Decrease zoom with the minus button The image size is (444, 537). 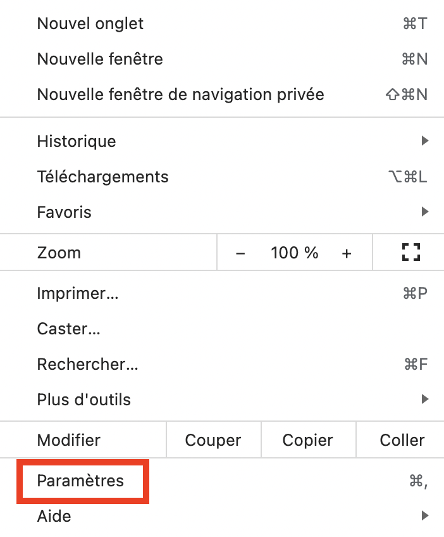point(240,253)
